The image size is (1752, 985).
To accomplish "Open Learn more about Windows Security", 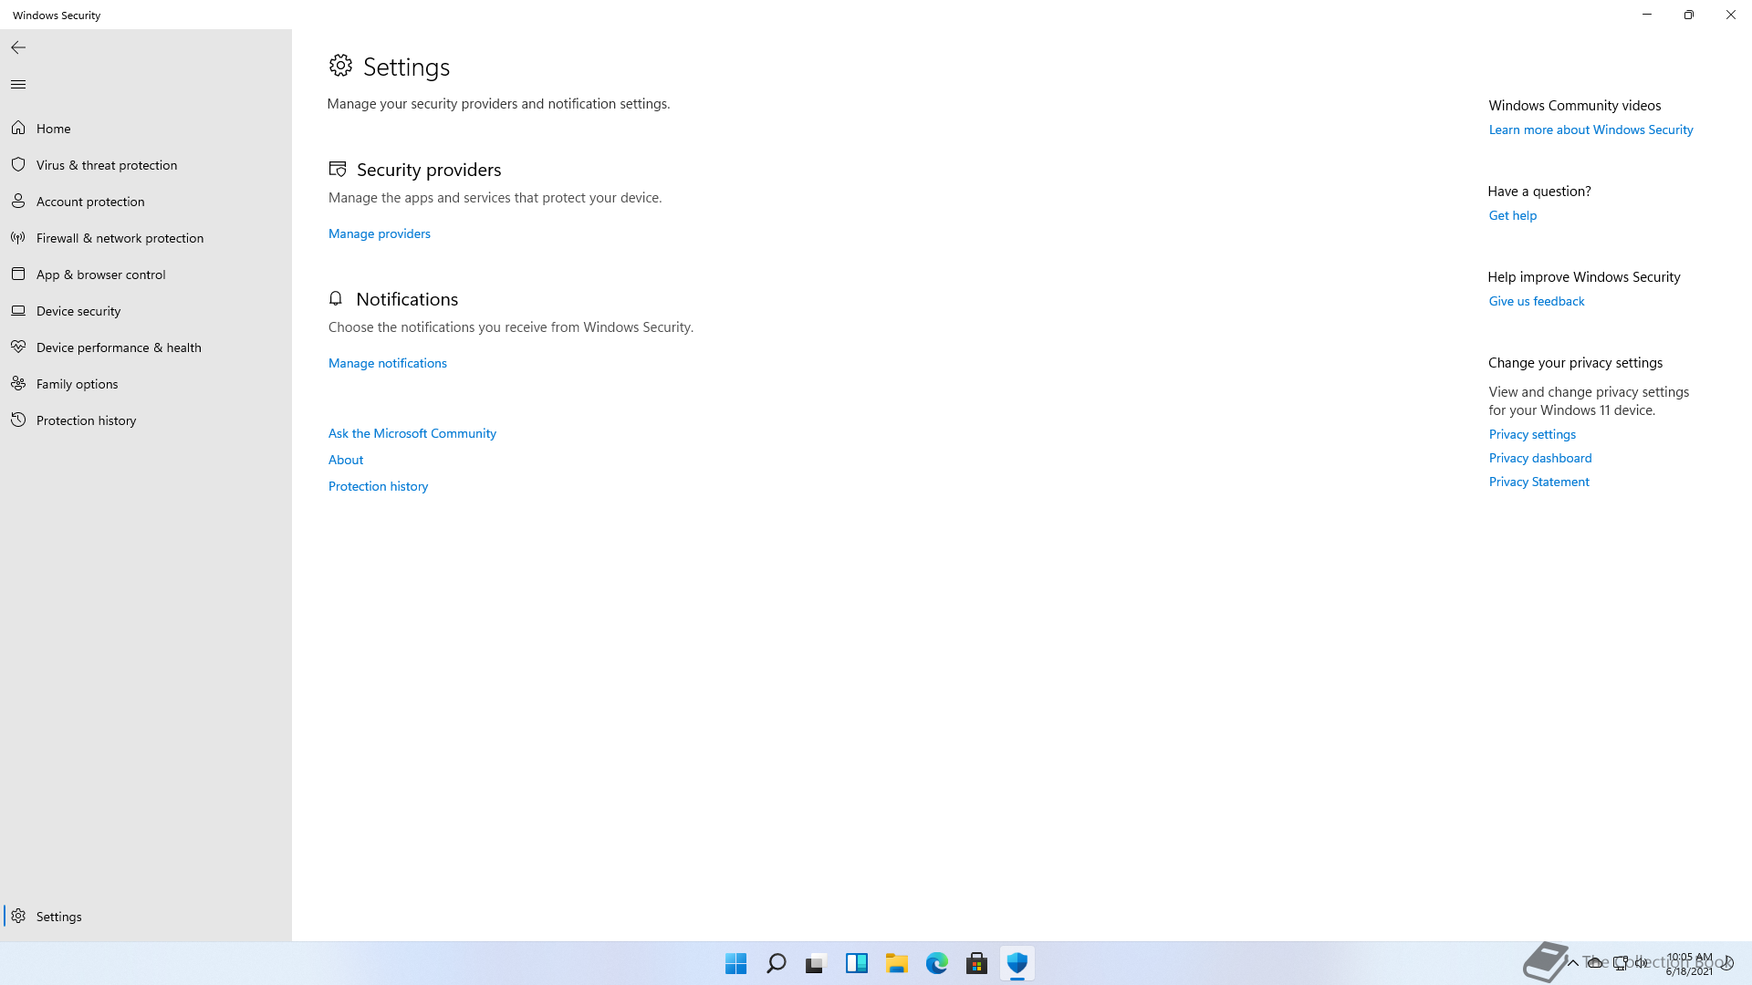I will tap(1590, 130).
